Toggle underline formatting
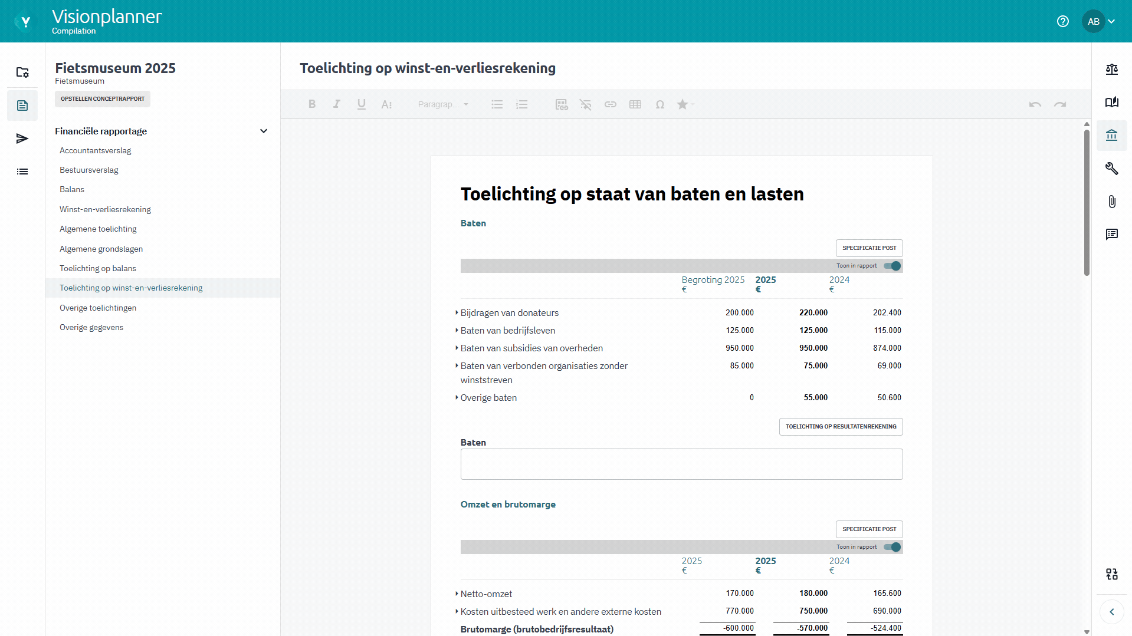 [361, 104]
